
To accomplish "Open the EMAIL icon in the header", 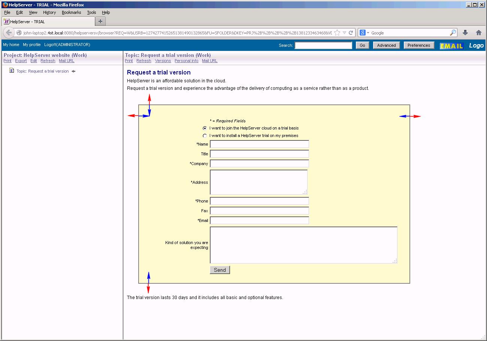I will tap(451, 45).
